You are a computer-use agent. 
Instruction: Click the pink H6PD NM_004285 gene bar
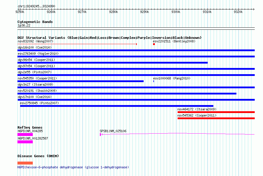click(x=25, y=134)
